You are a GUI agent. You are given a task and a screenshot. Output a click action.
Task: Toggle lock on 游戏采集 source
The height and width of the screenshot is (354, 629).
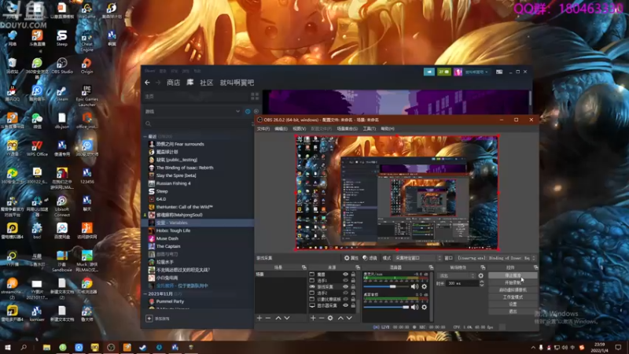coord(353,286)
